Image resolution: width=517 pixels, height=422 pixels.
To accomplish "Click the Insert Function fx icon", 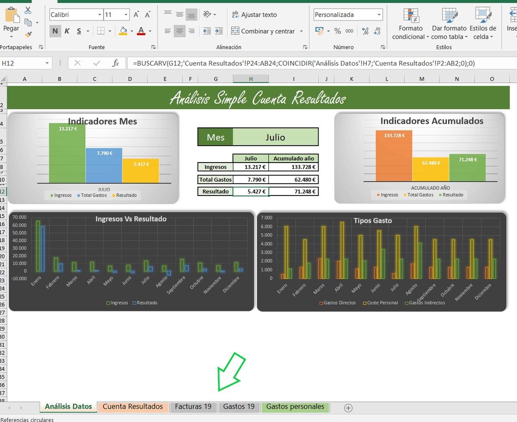I will pyautogui.click(x=115, y=63).
